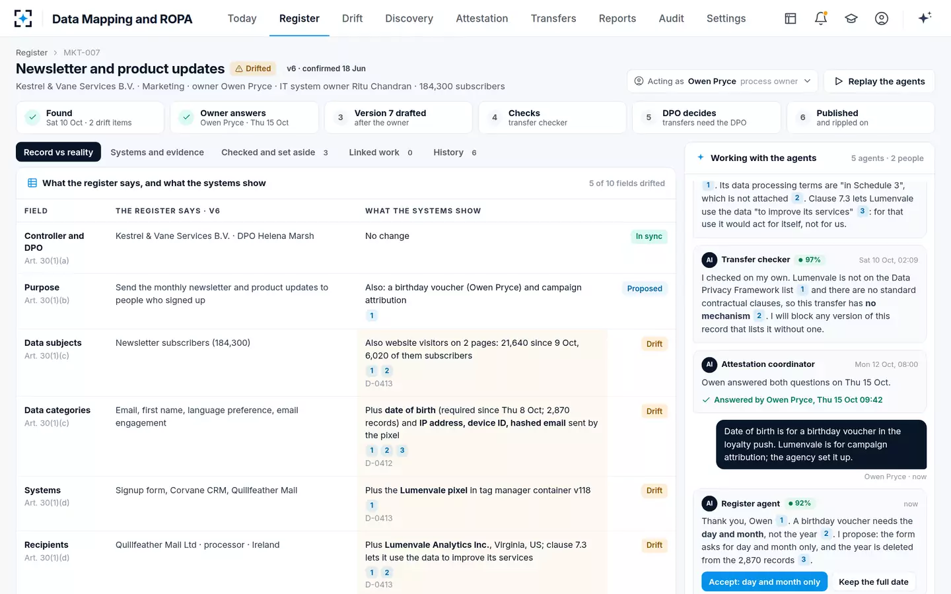Screen dimensions: 951x594
Task: Open the notifications bell
Action: [x=821, y=18]
